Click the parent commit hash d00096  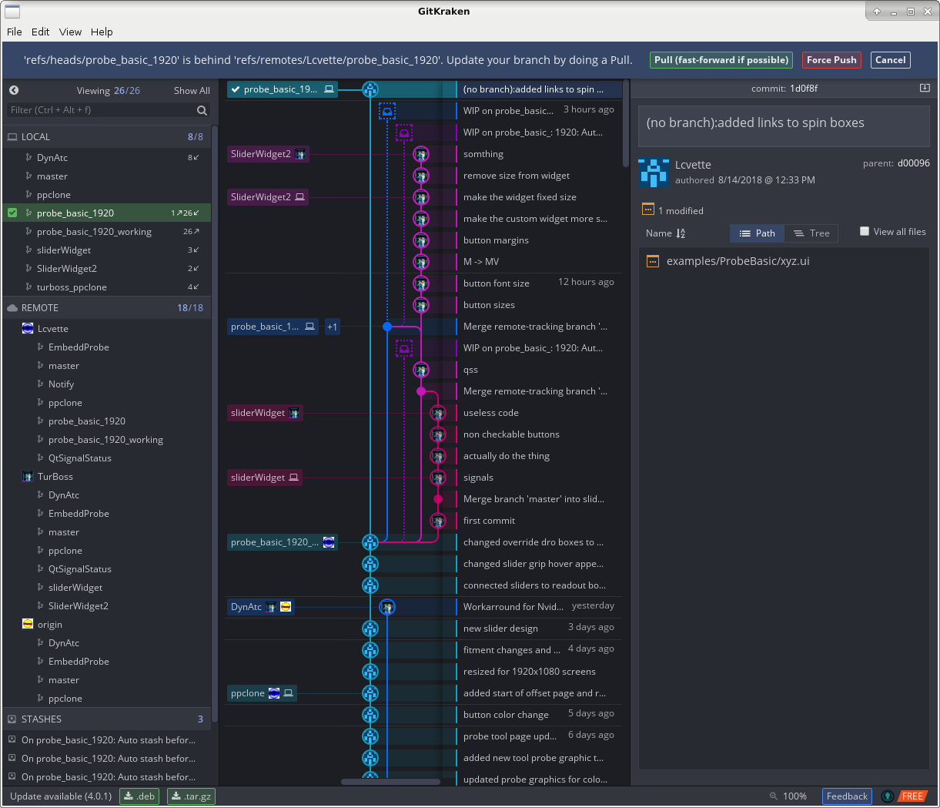[913, 163]
